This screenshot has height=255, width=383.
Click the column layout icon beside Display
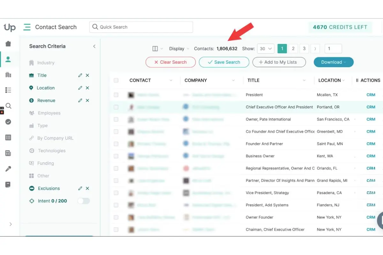coord(155,48)
